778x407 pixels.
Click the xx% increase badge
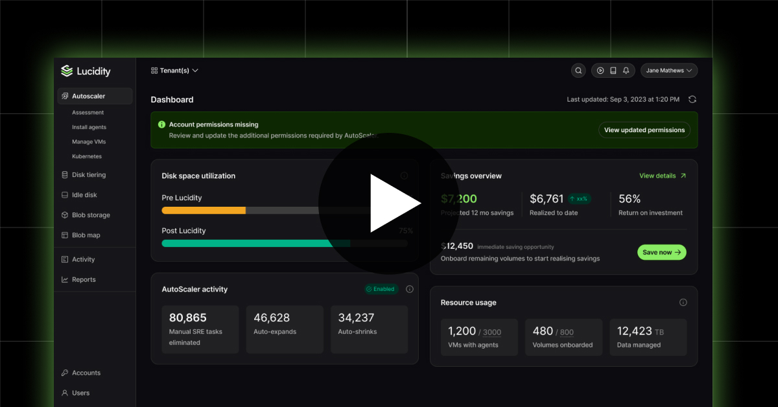click(579, 199)
